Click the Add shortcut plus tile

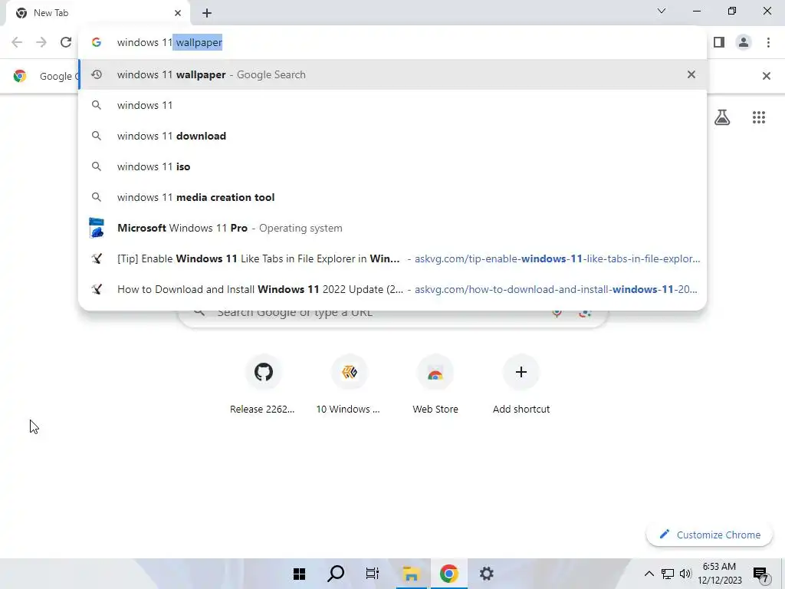tap(521, 386)
